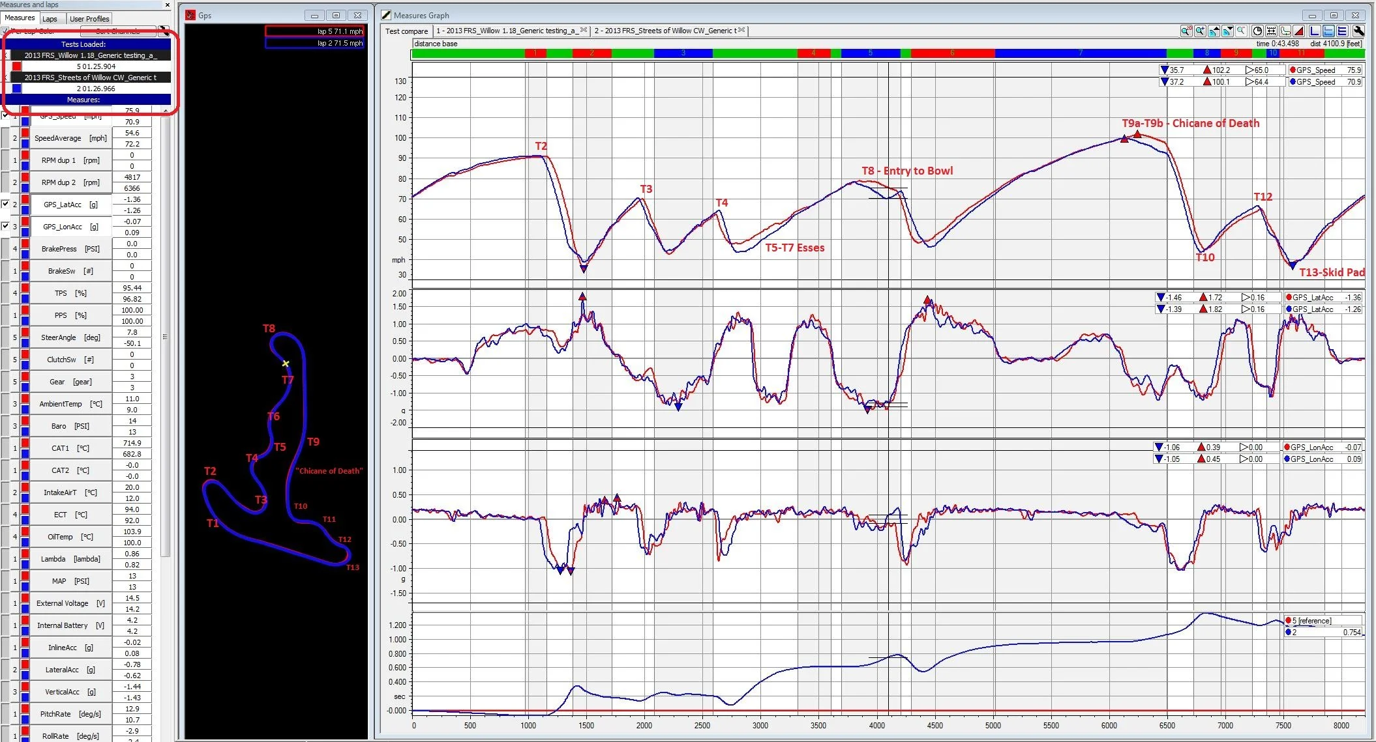Uncheck the GPS_LonAcc channel checkbox

coord(5,226)
